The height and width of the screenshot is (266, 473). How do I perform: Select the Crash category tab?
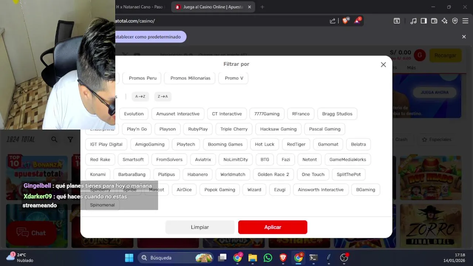pos(401,139)
